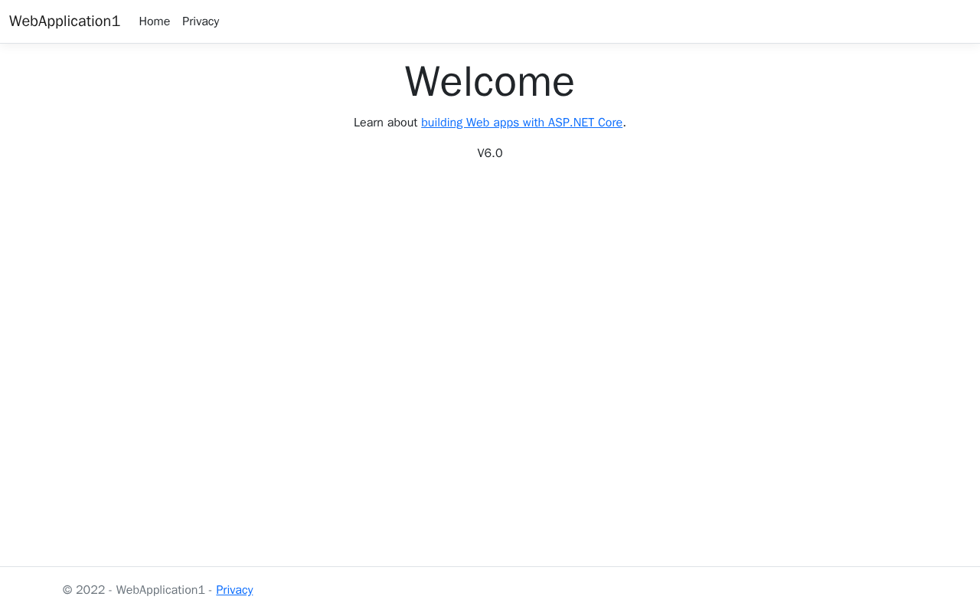Follow the building Web apps with ASP.NET Core link
The width and height of the screenshot is (980, 613).
[x=521, y=123]
